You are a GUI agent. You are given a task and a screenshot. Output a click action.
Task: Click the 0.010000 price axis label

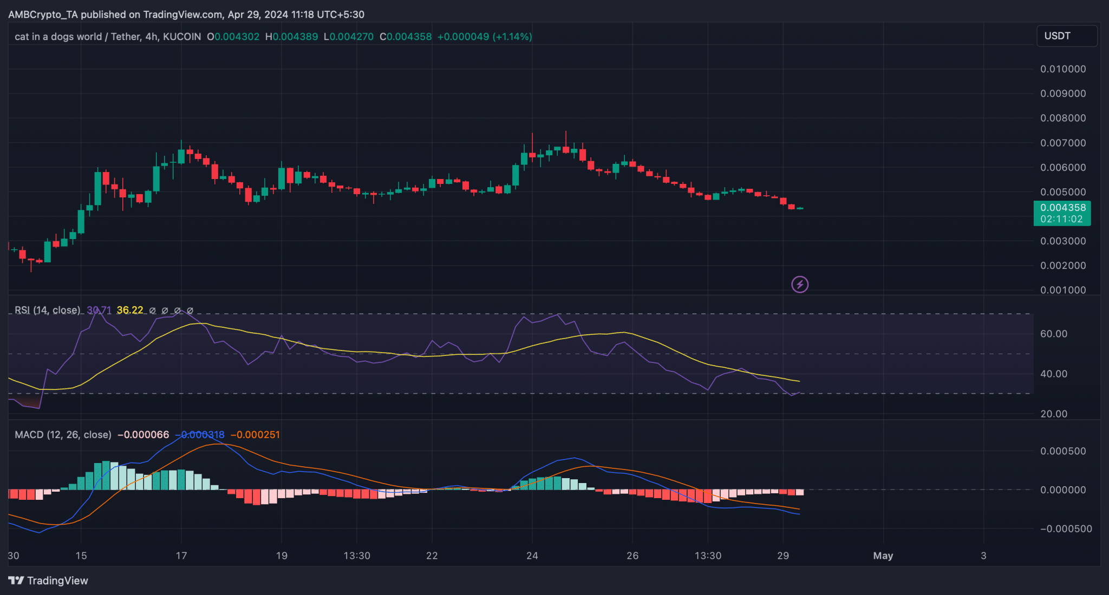(1063, 69)
